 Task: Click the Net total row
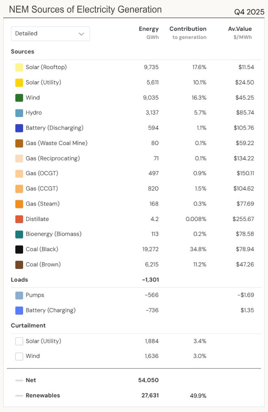tap(31, 380)
